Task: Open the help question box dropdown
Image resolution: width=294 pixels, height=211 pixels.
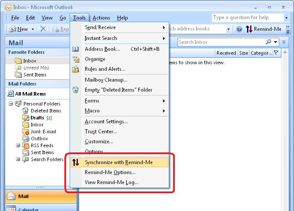Action: click(x=286, y=18)
